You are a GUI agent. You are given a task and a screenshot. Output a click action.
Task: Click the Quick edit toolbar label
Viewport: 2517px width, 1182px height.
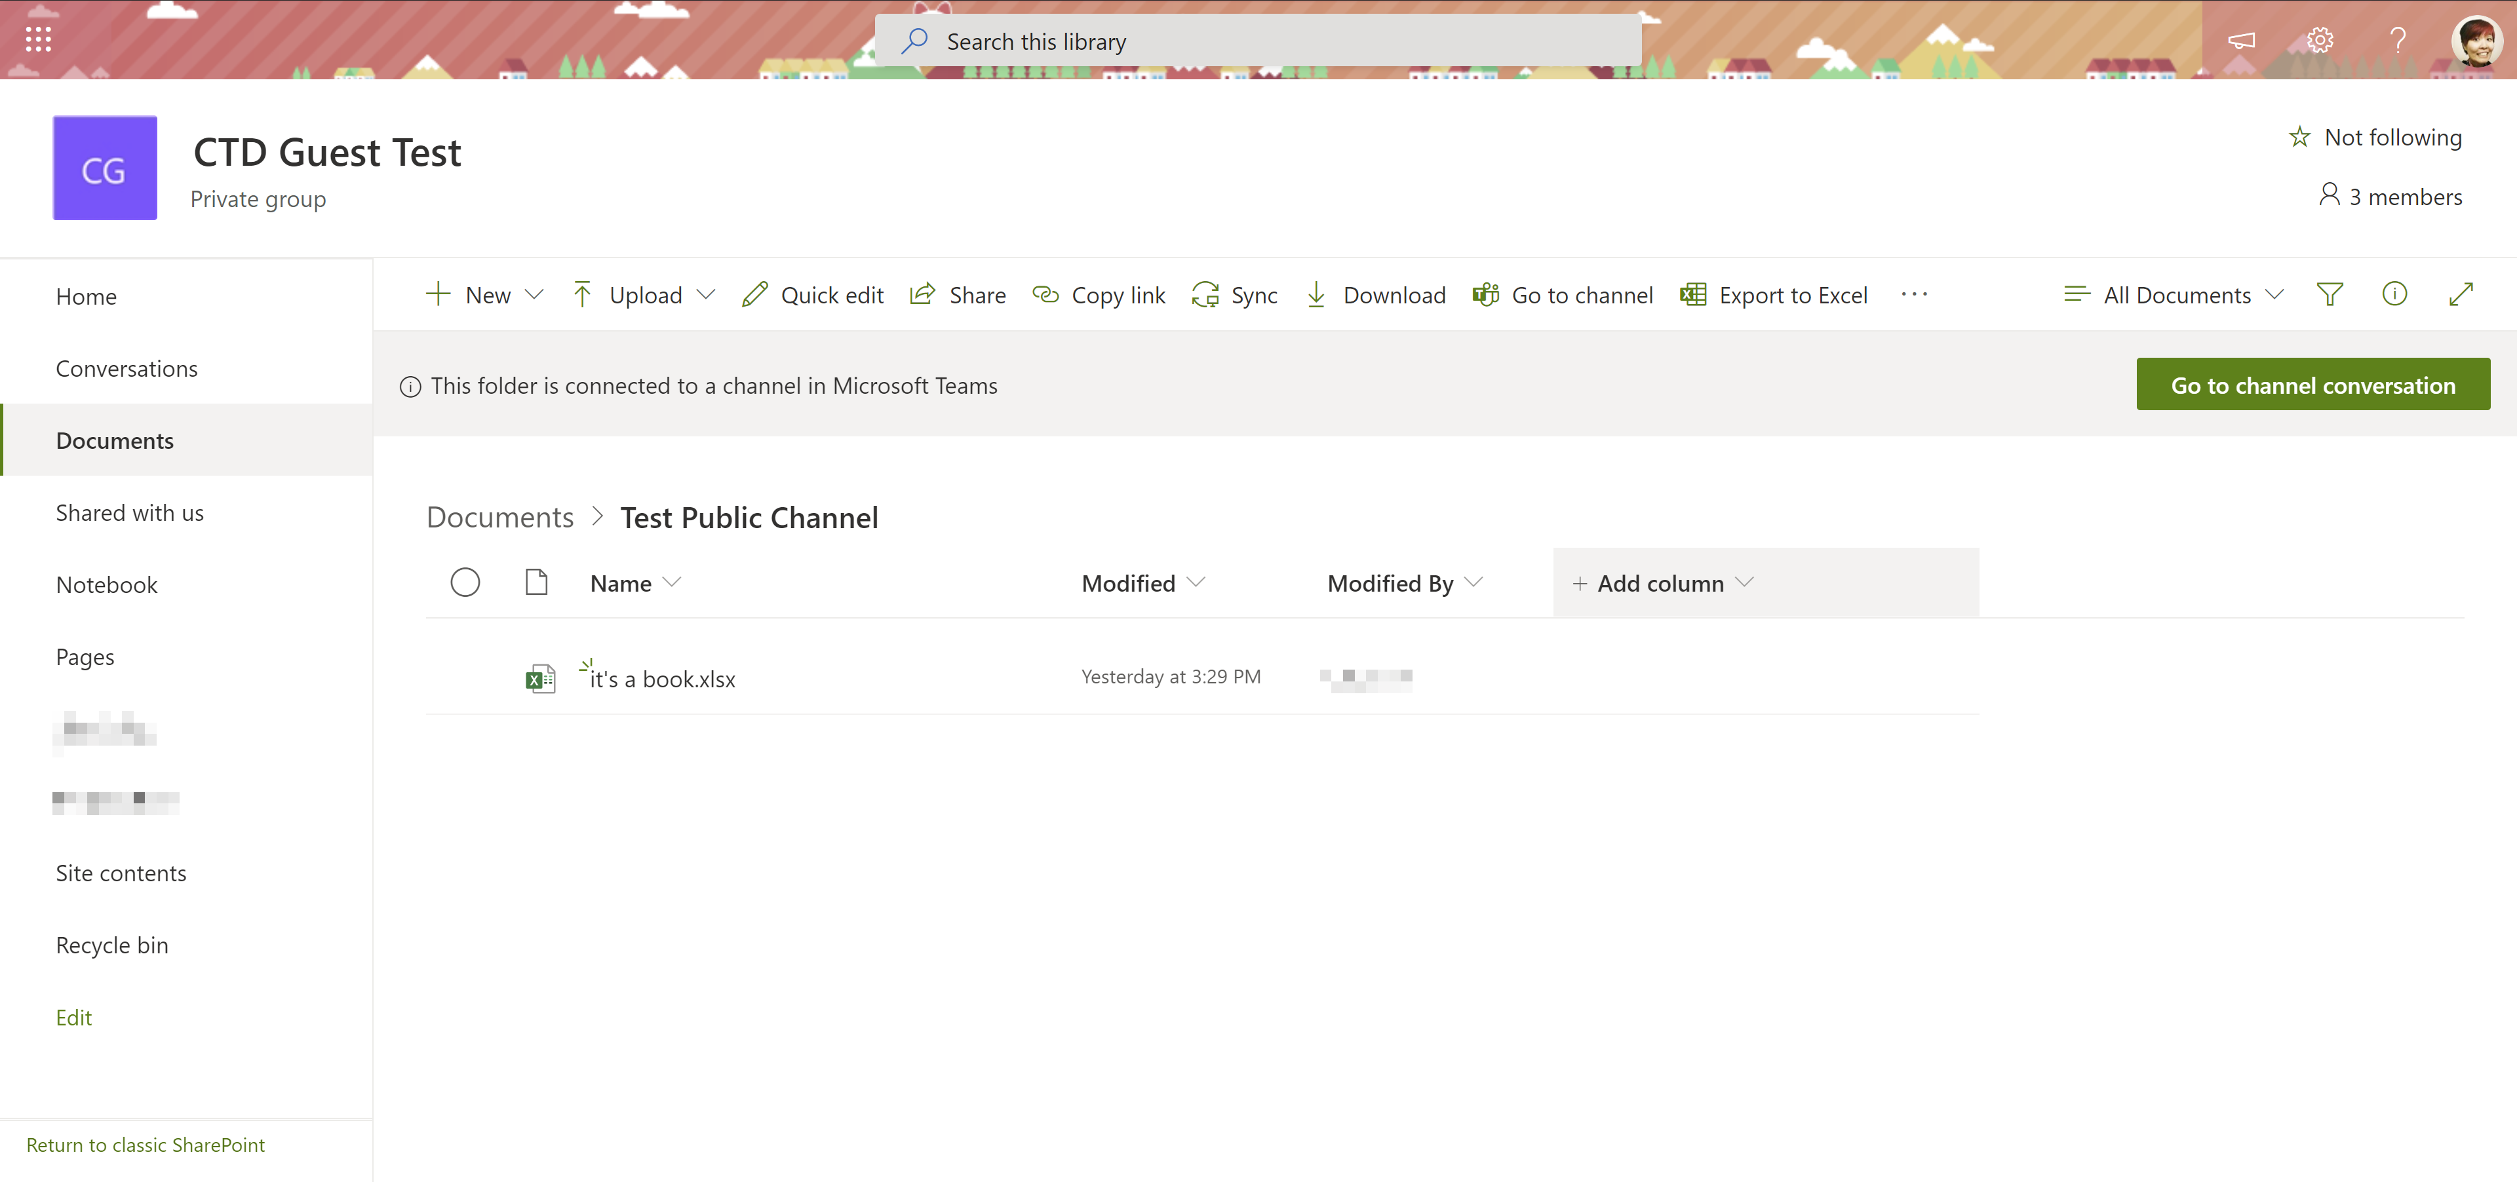(x=832, y=295)
